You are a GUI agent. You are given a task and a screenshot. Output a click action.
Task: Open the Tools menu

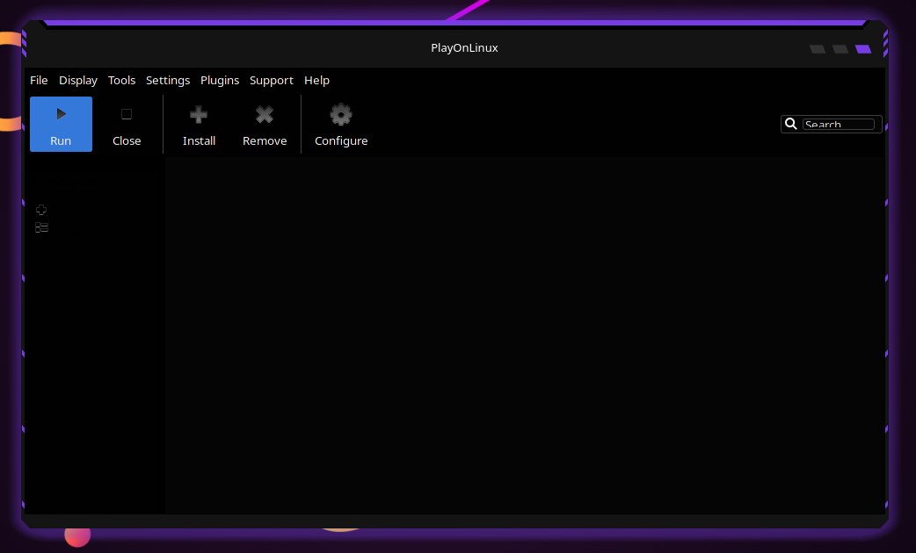coord(121,81)
